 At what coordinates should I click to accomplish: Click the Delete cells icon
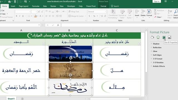click(143, 14)
